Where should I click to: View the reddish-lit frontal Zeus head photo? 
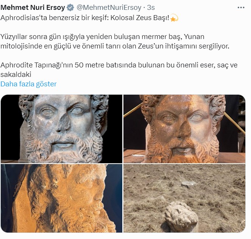pyautogui.click(x=184, y=129)
